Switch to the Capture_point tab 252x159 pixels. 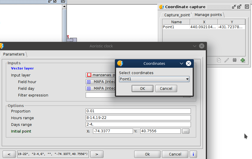tap(177, 15)
